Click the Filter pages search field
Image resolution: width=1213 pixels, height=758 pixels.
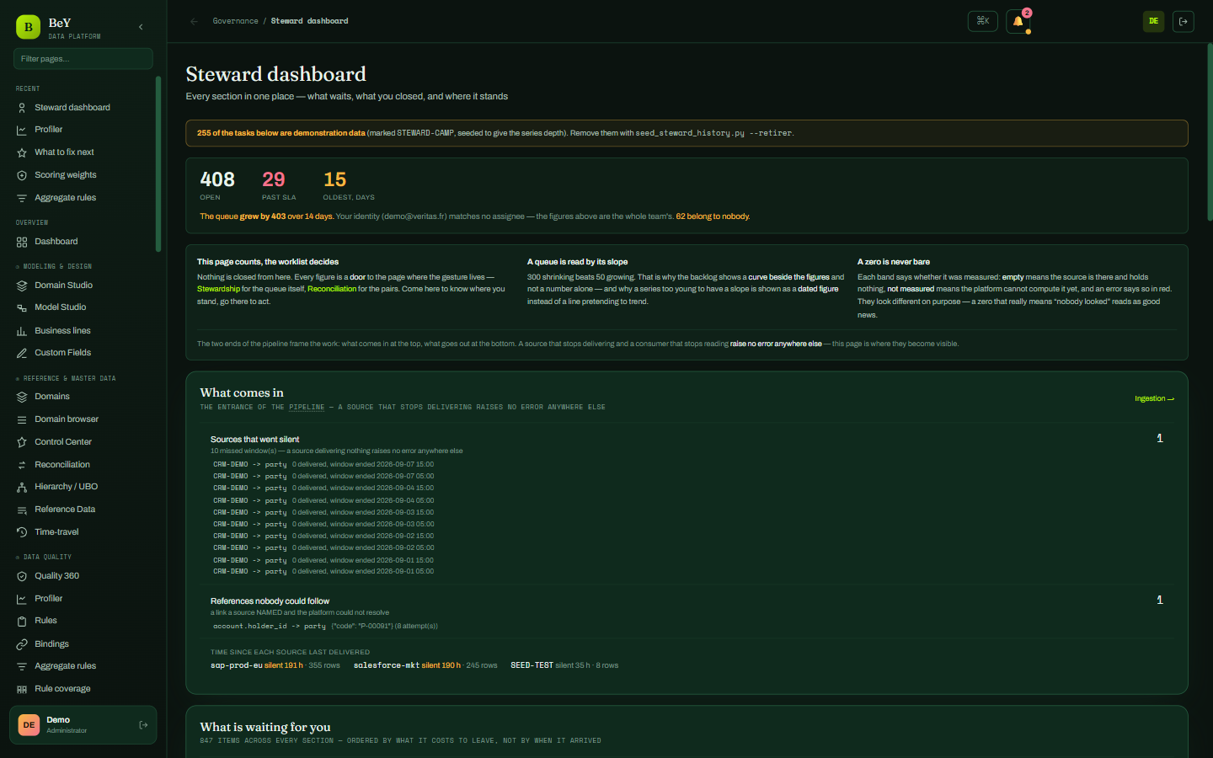point(83,59)
